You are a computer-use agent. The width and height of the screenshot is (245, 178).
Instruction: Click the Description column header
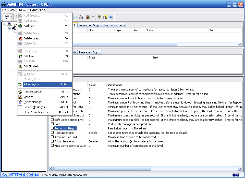coord(174,85)
